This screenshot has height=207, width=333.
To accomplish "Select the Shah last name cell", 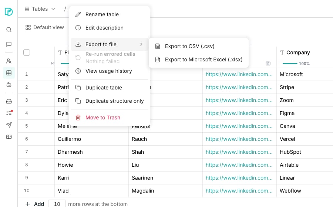I will click(165, 152).
